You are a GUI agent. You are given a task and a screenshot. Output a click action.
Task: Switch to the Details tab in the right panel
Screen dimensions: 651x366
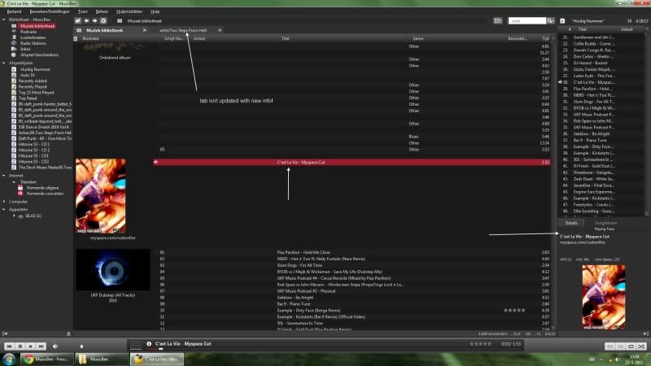(x=571, y=223)
